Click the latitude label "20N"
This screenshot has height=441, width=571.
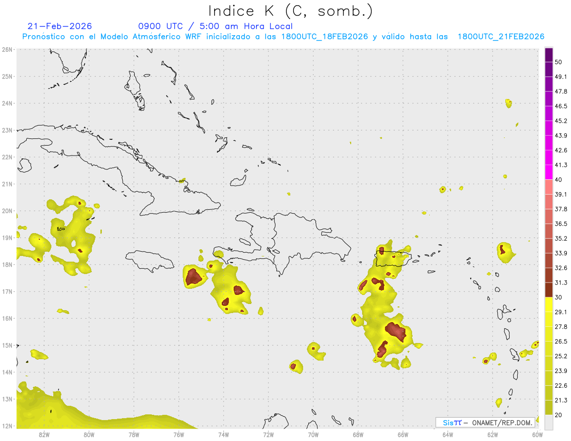[7, 211]
